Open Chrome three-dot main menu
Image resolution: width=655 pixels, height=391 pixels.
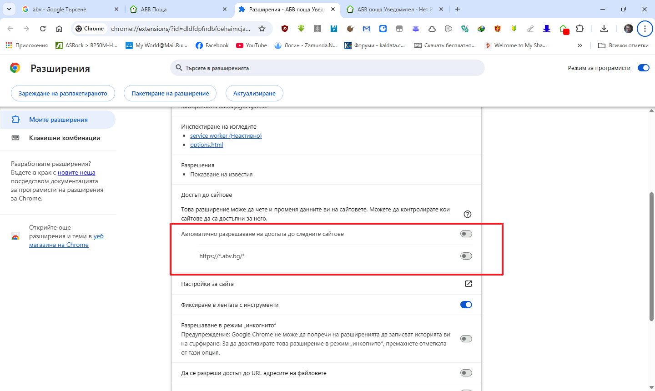point(645,29)
